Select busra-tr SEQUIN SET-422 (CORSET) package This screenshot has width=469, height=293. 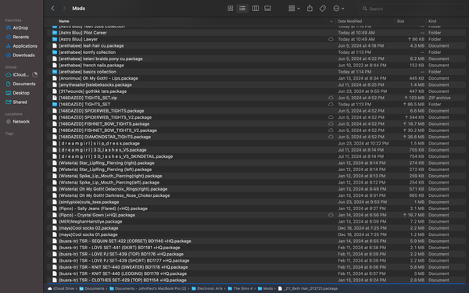click(257, 241)
